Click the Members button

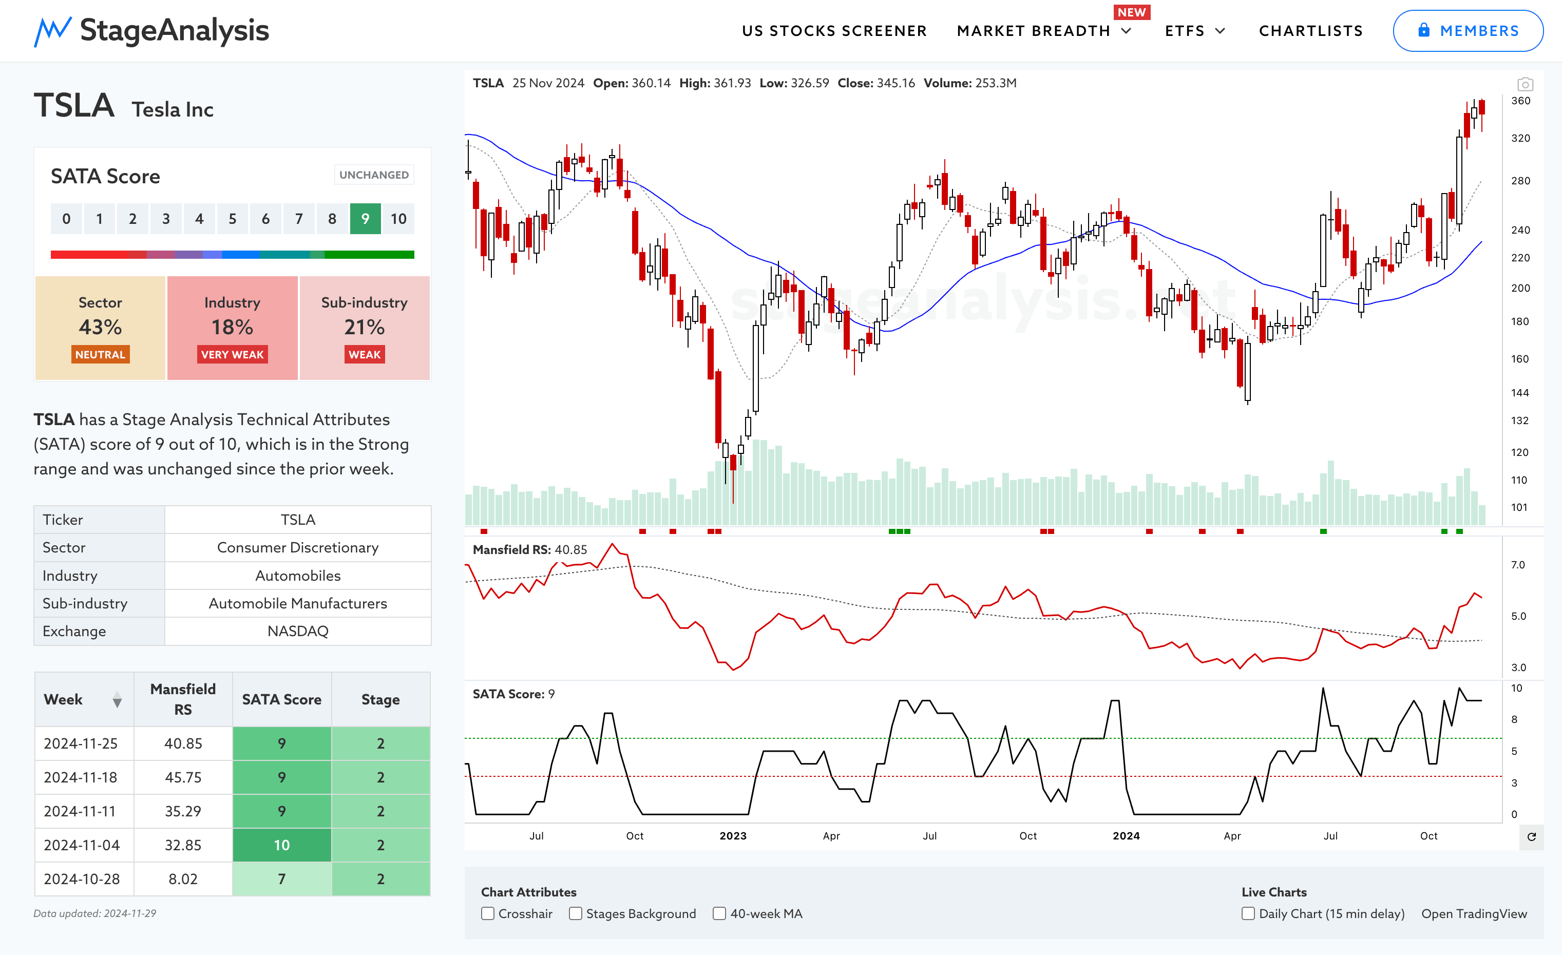tap(1468, 30)
